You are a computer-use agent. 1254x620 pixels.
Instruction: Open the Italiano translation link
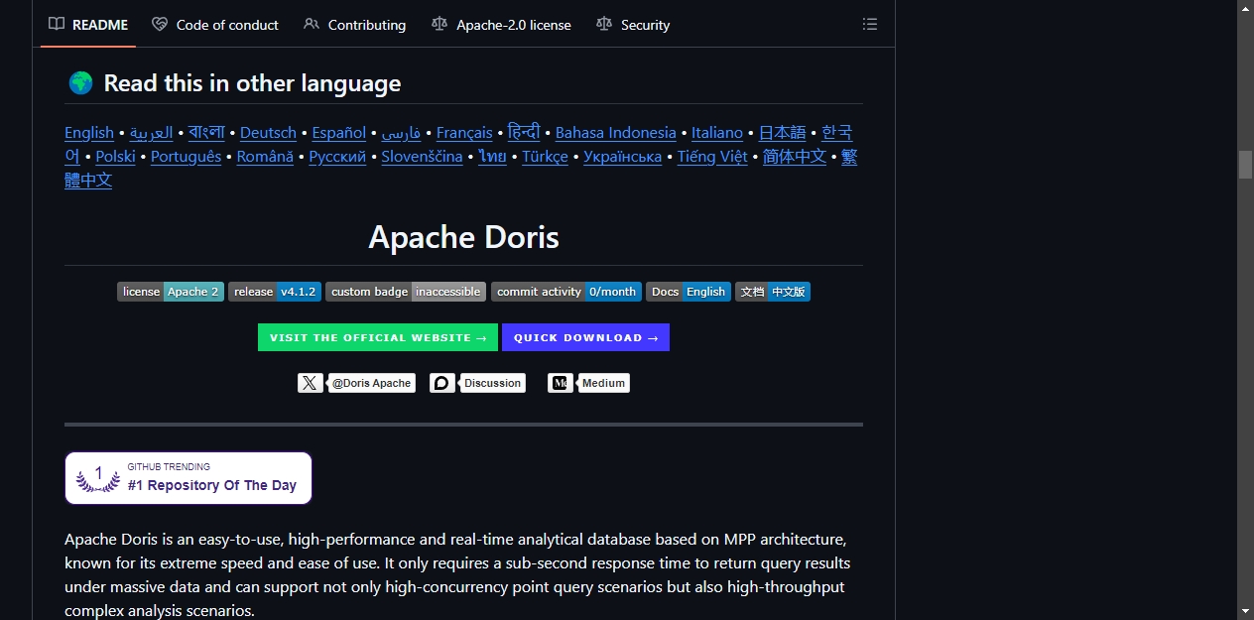coord(717,133)
